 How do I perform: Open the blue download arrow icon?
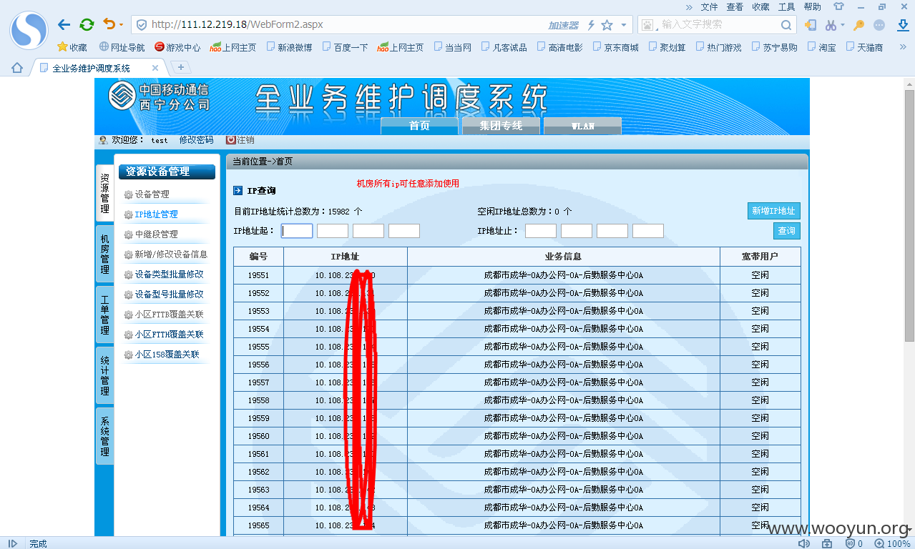(903, 25)
